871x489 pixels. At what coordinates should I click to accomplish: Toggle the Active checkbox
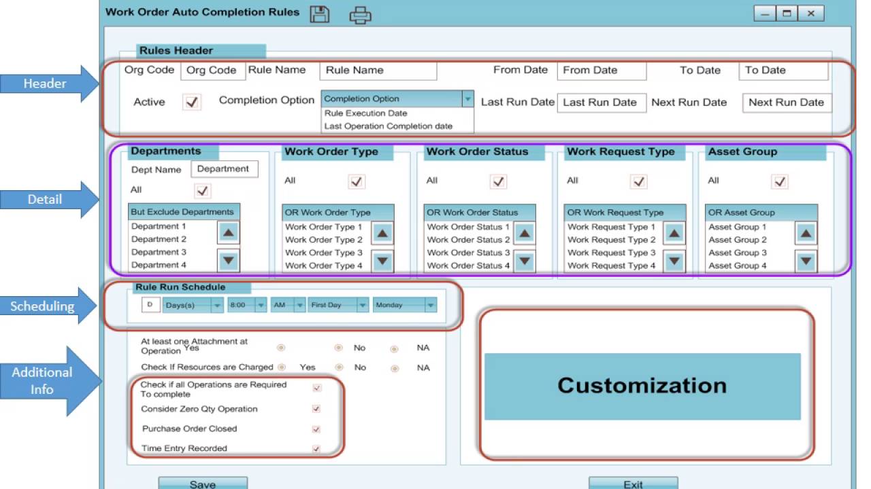click(193, 102)
